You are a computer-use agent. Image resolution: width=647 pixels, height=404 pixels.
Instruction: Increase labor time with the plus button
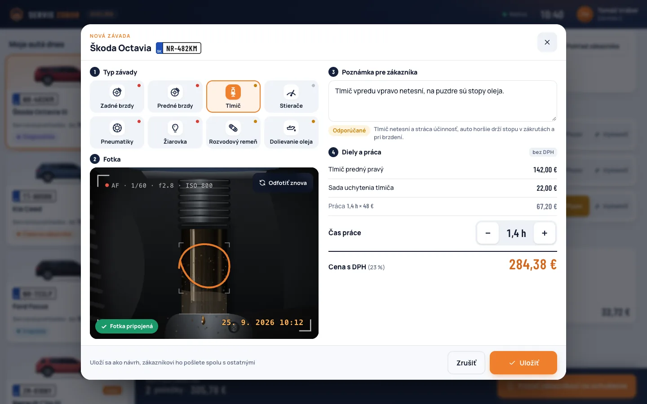click(x=545, y=233)
